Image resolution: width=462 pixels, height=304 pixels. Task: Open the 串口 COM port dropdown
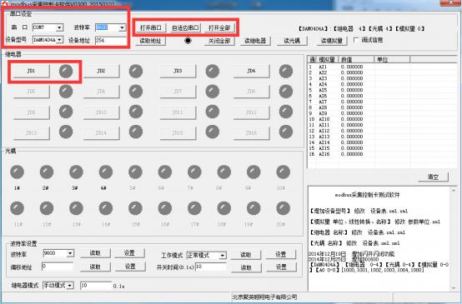click(59, 27)
